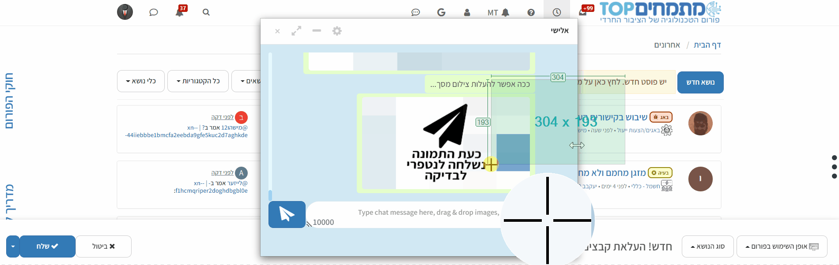Image resolution: width=839 pixels, height=265 pixels.
Task: Open chat settings gear icon
Action: 337,31
